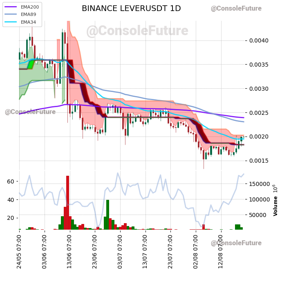The image size is (282, 282).
Task: Click the 0.0040 price axis label
Action: click(x=259, y=40)
